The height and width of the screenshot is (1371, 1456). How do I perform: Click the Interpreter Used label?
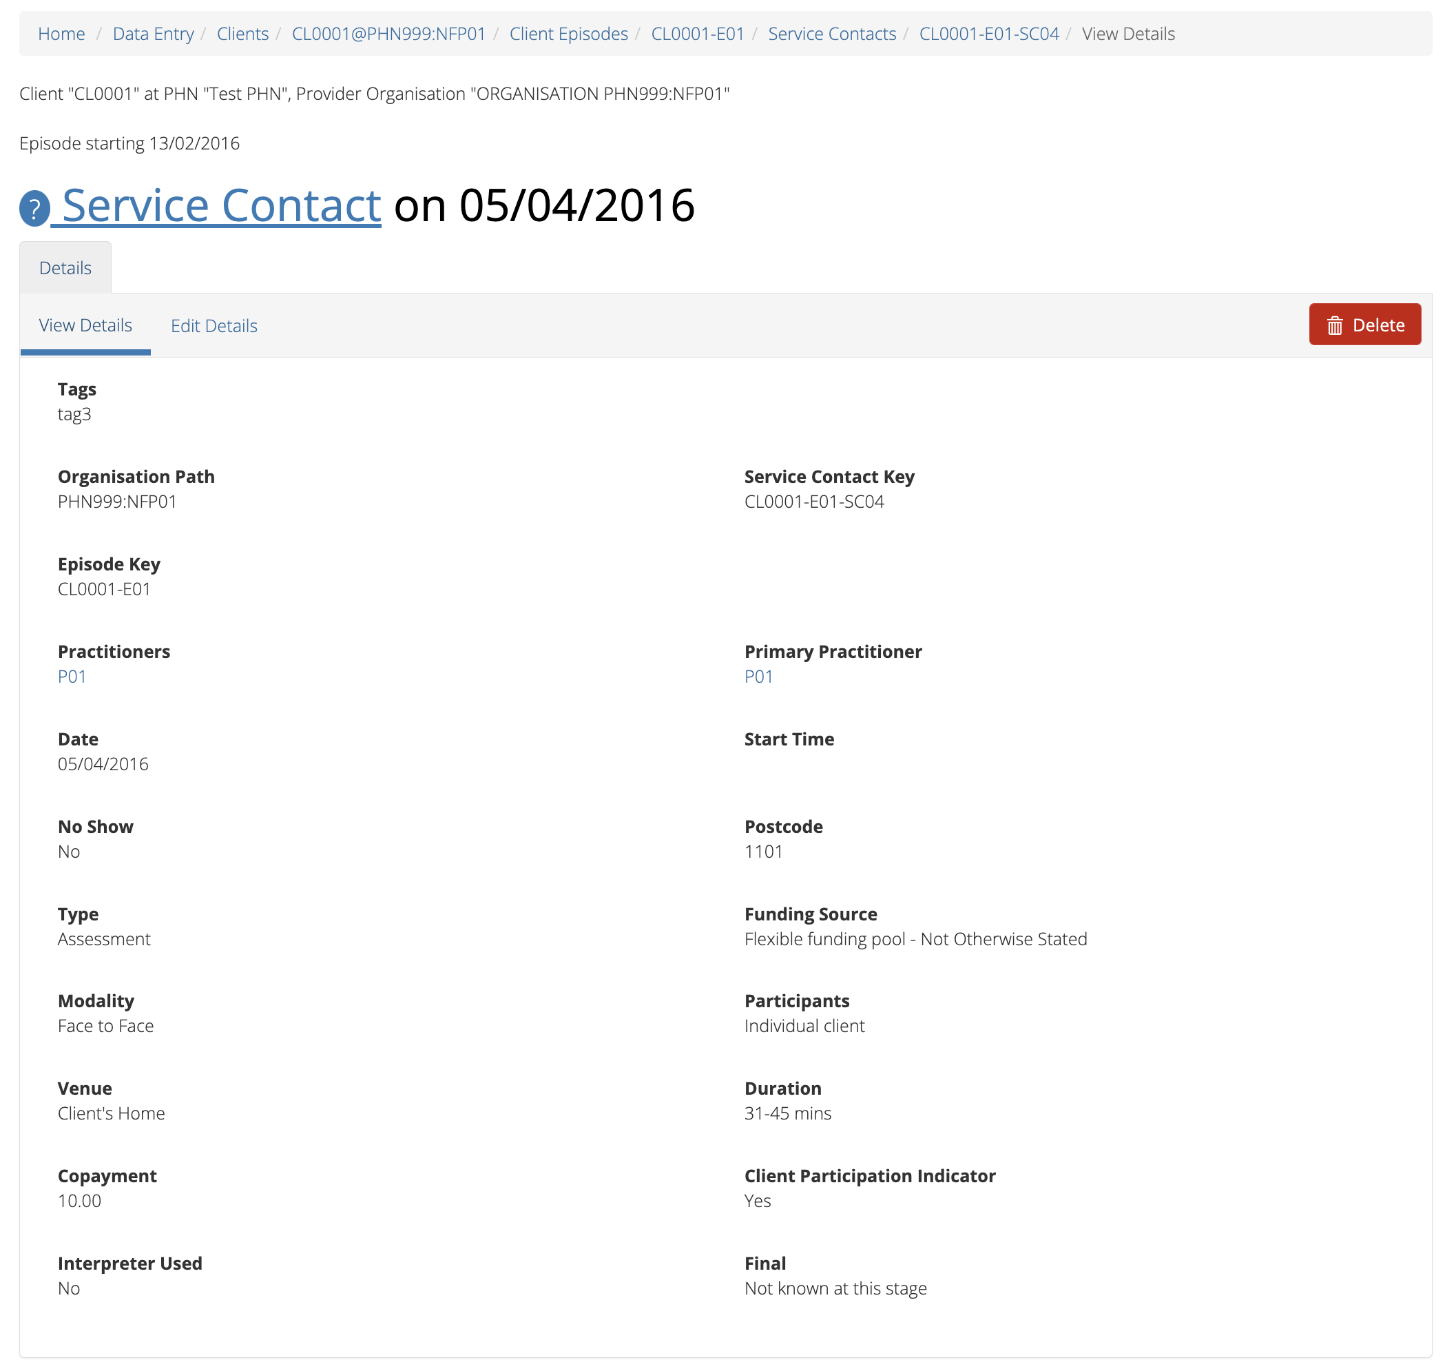pos(129,1264)
